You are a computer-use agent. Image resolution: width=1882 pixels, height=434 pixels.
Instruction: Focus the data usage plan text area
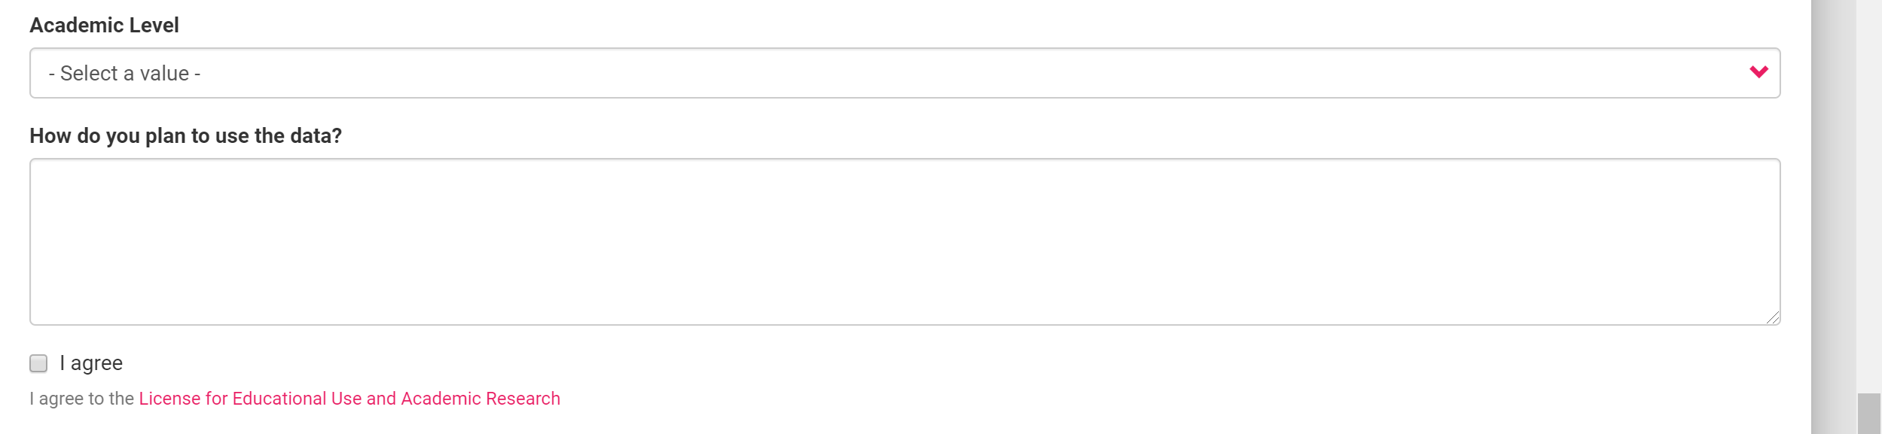coord(904,241)
